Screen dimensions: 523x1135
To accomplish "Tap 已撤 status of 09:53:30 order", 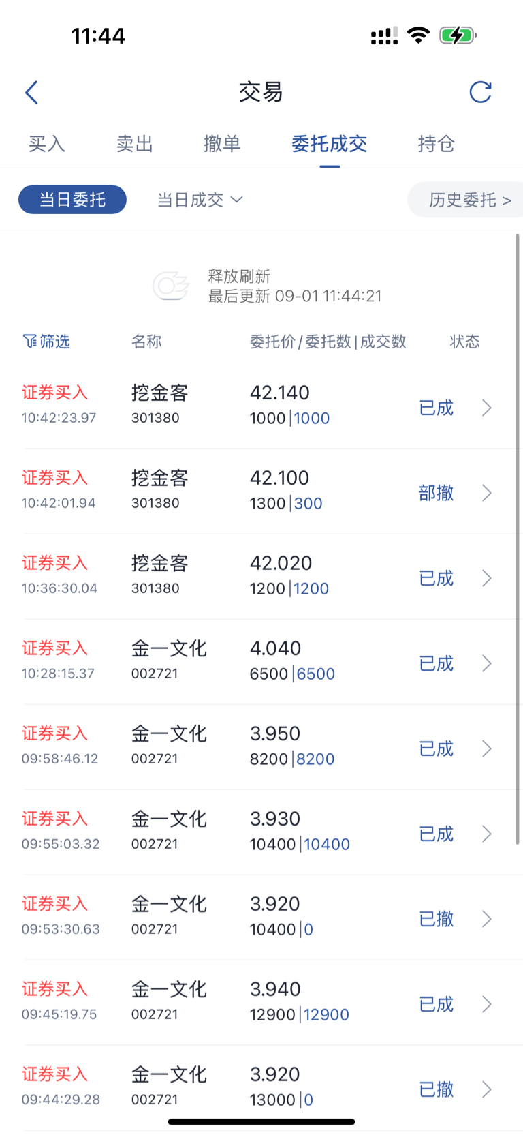I will click(437, 919).
